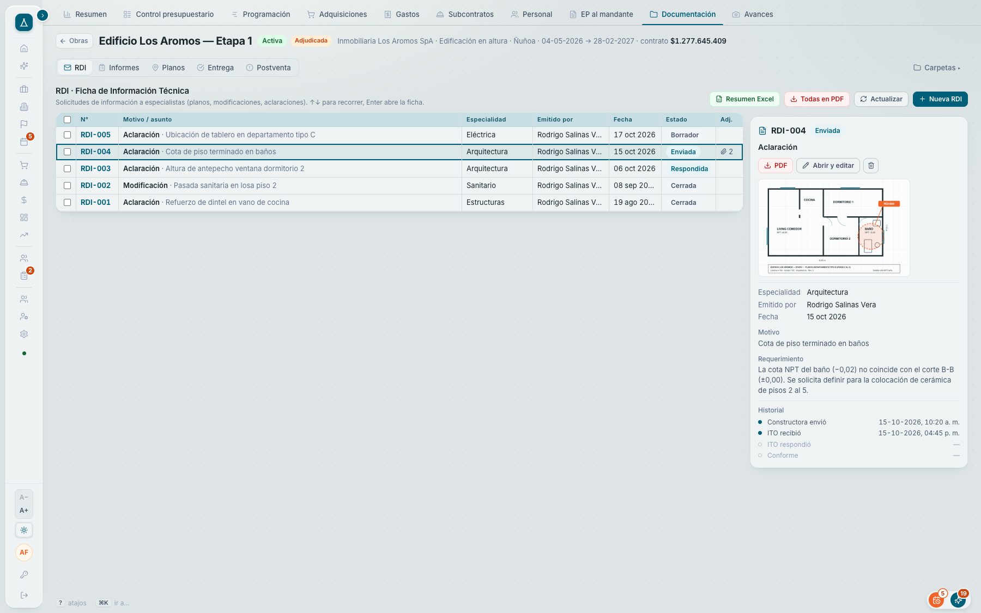Click the flag icon in the sidebar
Image resolution: width=981 pixels, height=613 pixels.
24,124
